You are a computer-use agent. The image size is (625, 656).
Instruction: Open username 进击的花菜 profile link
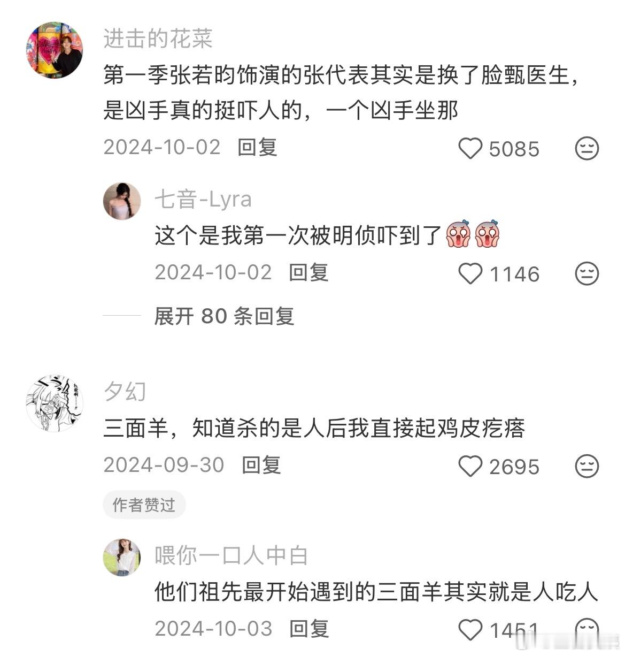pyautogui.click(x=158, y=39)
